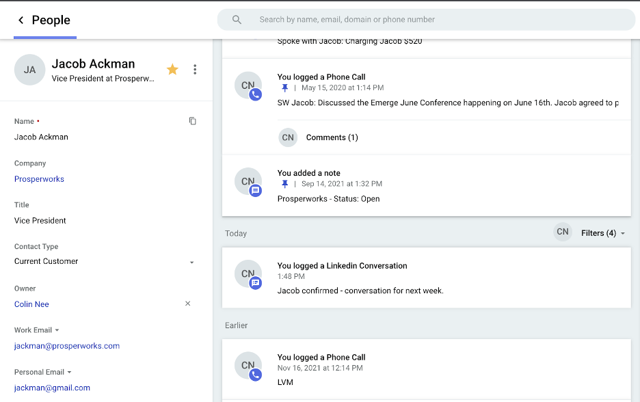
Task: Remove owner Colin Nee with the X icon
Action: pos(188,304)
